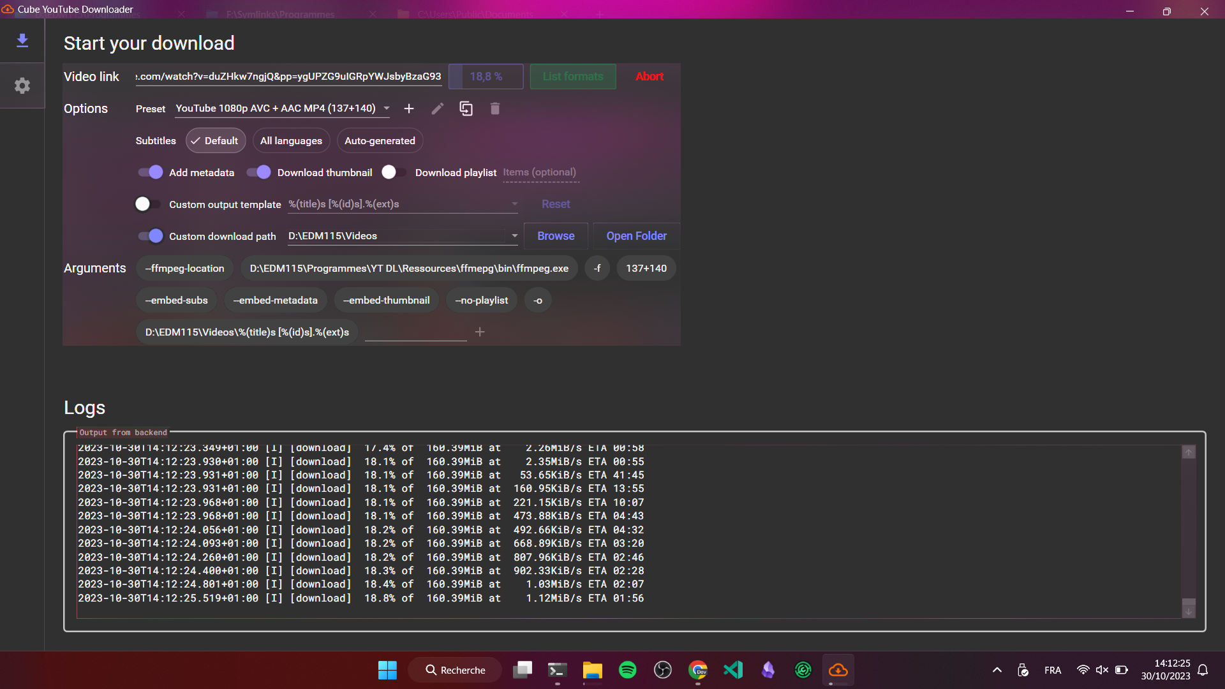The height and width of the screenshot is (689, 1225).
Task: Open Settings via the gear icon
Action: point(22,85)
